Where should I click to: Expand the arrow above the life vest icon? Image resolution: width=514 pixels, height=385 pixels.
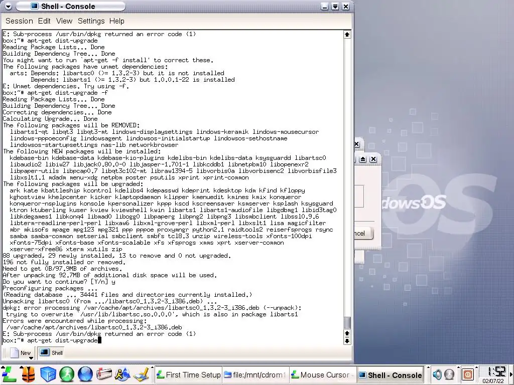click(22, 367)
